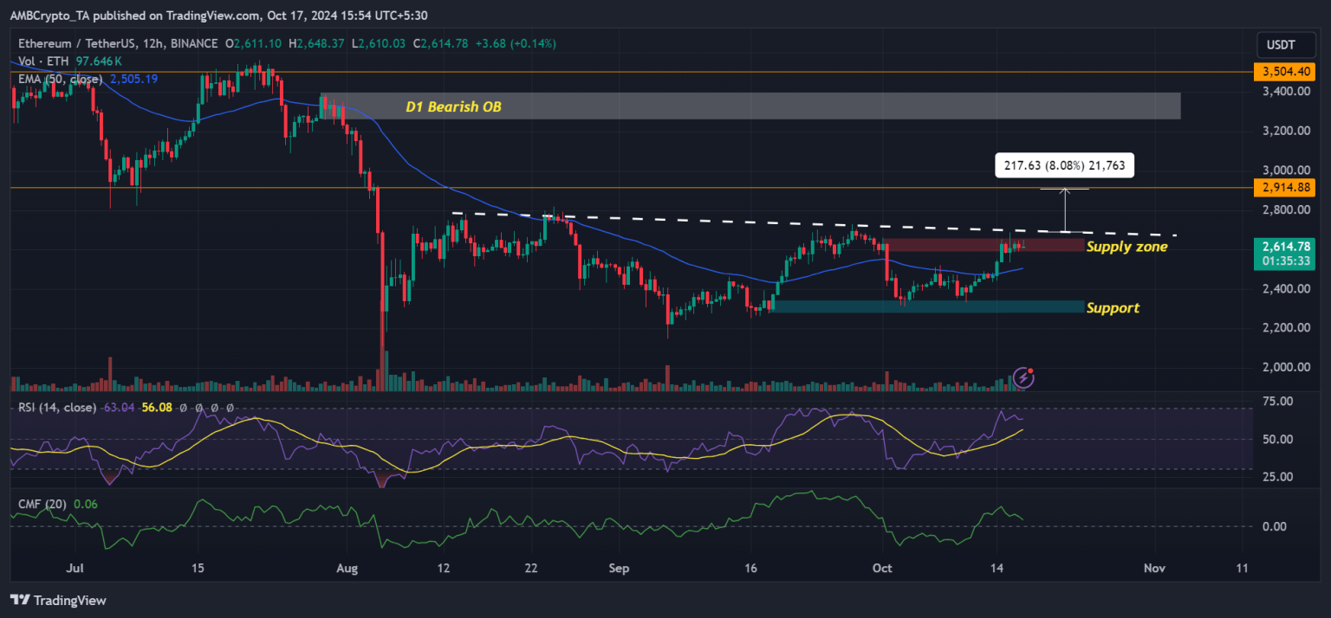Select the Supply zone annotation text

tap(1126, 247)
